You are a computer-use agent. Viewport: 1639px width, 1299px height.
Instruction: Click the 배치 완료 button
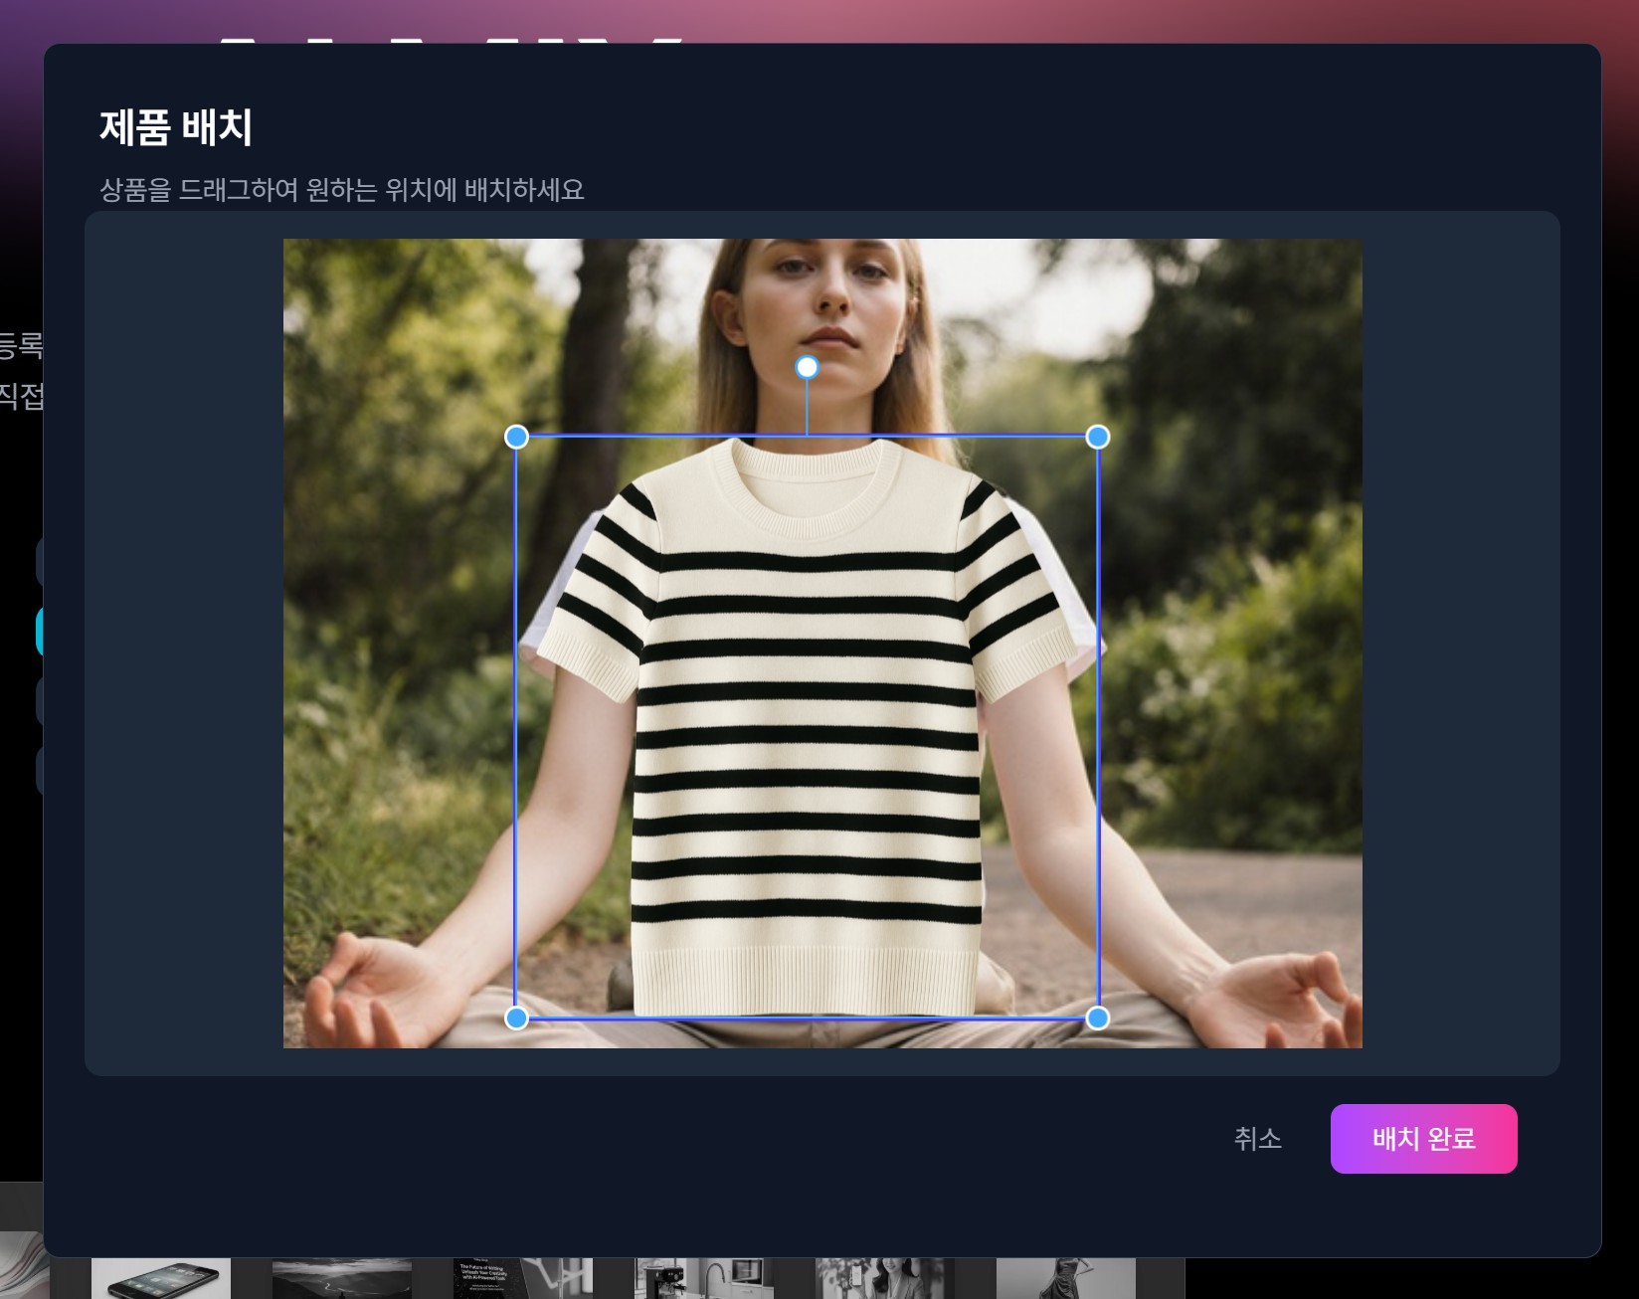[1423, 1138]
